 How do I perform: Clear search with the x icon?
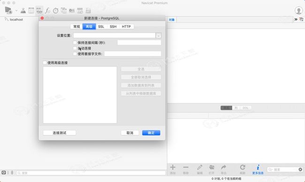point(300,169)
